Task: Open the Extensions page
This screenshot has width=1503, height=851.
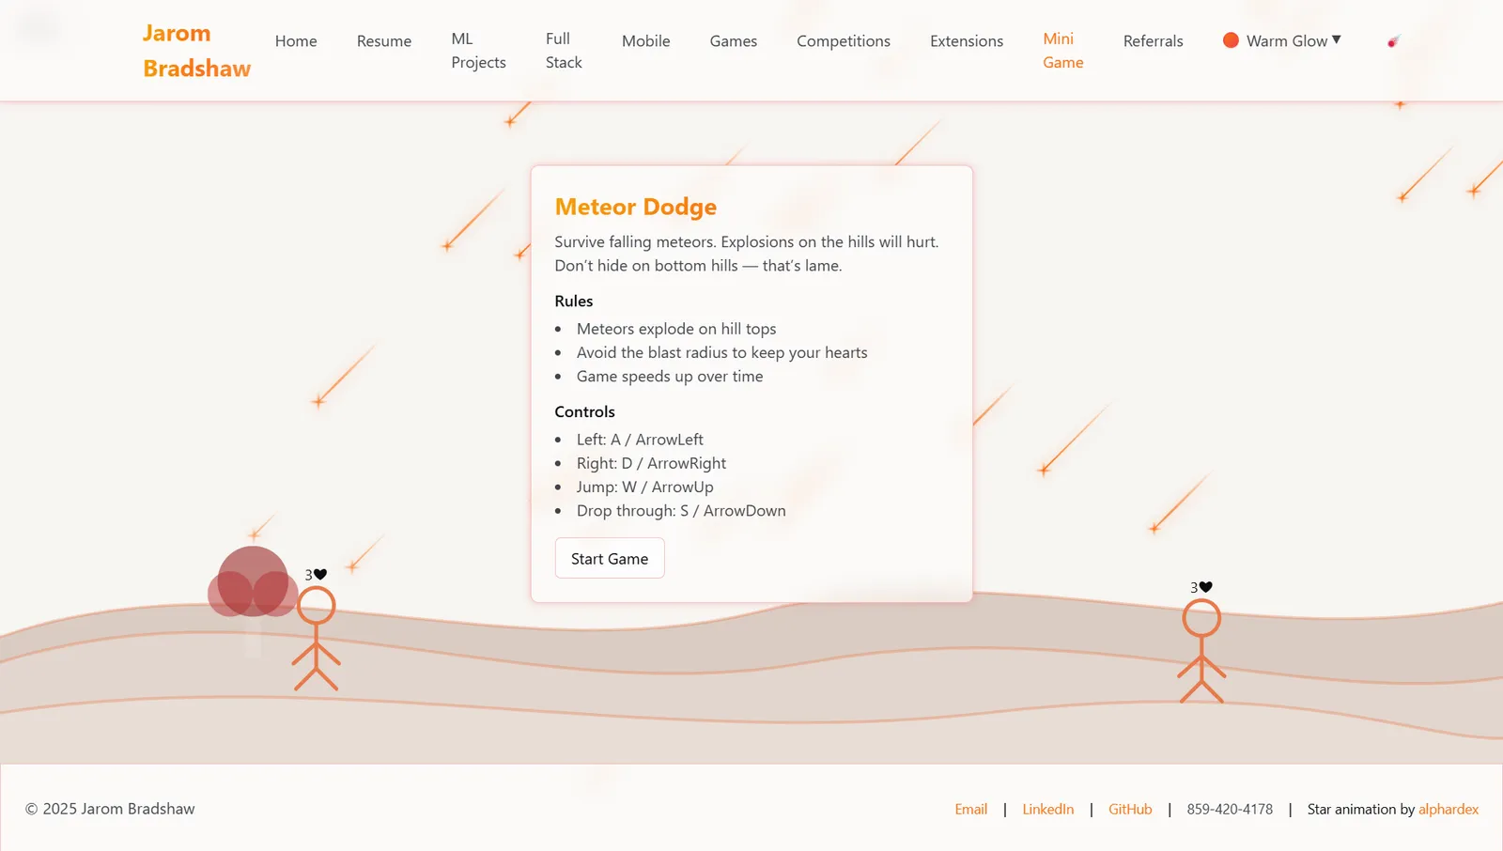Action: click(967, 41)
